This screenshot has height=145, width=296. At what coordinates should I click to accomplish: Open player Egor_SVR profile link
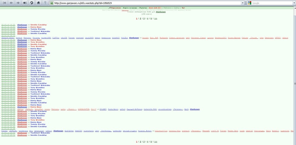[154, 38]
